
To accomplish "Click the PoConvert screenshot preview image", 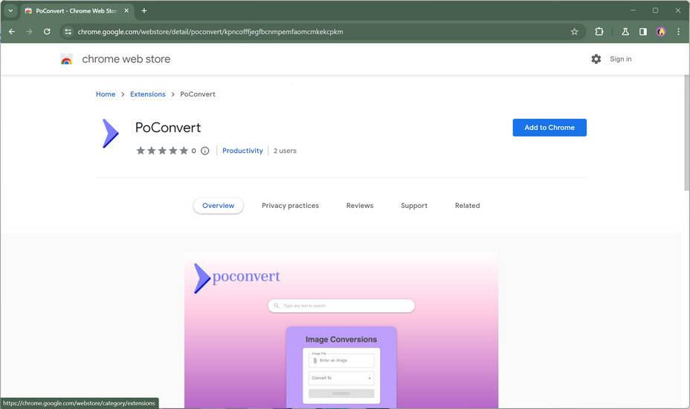I will coord(341,330).
